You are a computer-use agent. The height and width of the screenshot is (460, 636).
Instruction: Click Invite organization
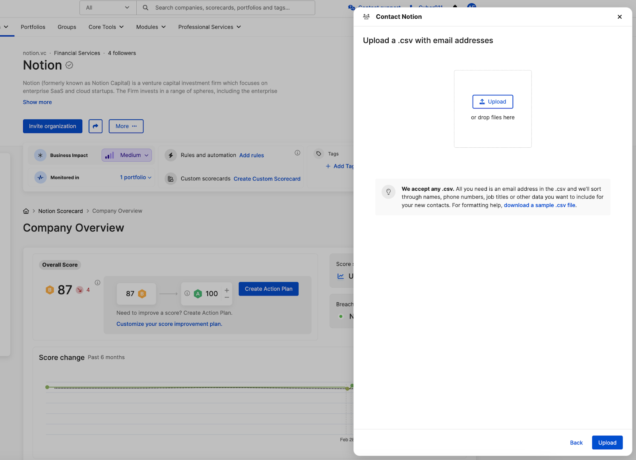52,126
